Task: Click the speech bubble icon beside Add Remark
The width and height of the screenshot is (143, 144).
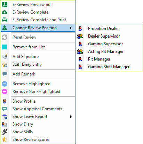Action: coord(5,74)
